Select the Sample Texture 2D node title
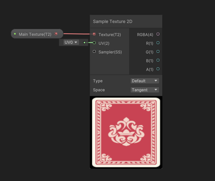 pyautogui.click(x=113, y=21)
